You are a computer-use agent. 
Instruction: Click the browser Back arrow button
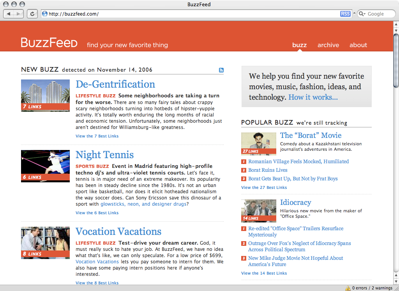point(9,14)
